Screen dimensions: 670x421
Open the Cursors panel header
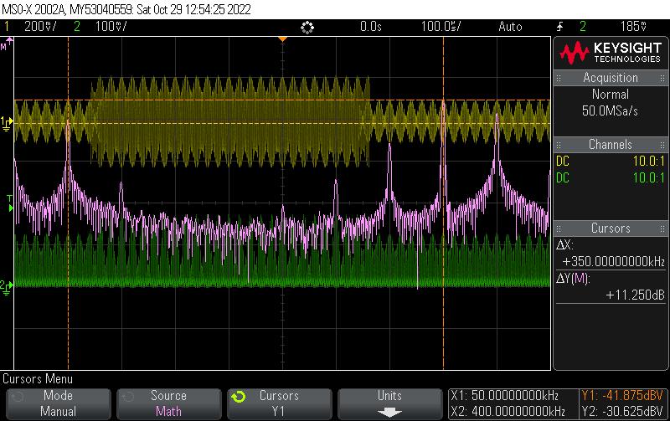(x=611, y=228)
